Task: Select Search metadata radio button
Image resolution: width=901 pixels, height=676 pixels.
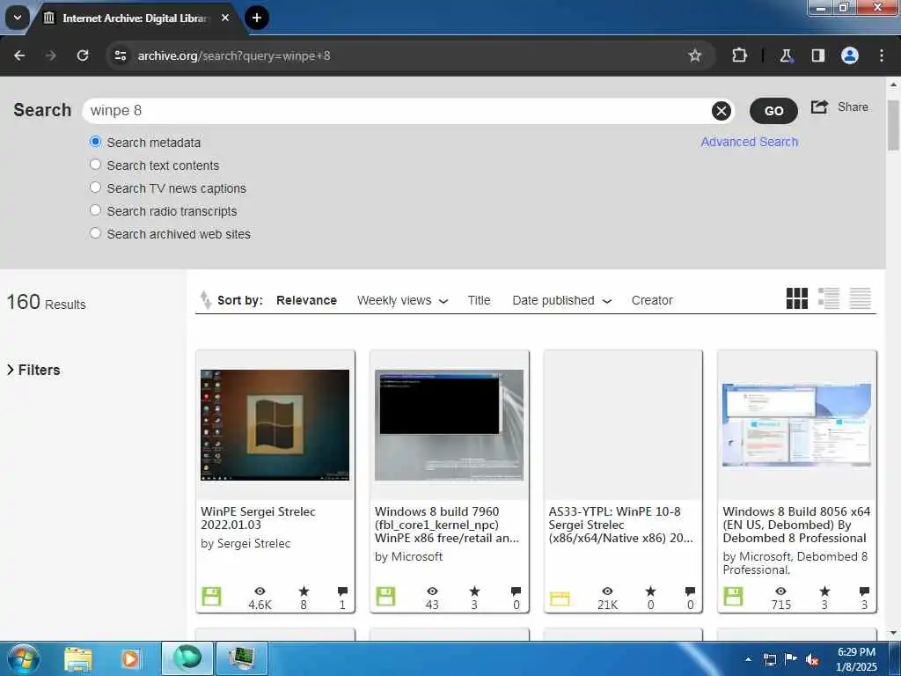Action: 95,142
